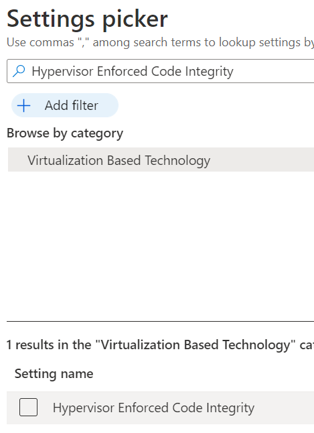Open the Add filter button

65,105
